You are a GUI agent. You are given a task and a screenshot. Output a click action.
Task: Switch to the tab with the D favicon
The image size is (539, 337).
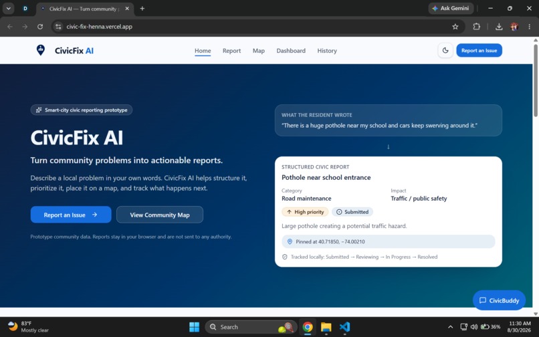tap(25, 9)
